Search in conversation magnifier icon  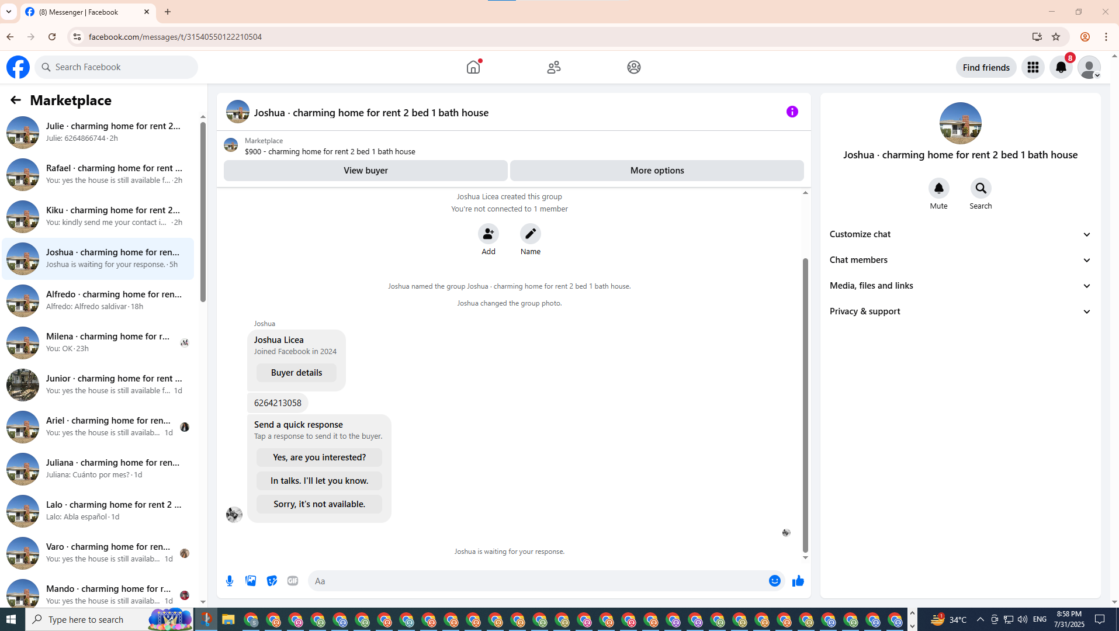pyautogui.click(x=981, y=188)
